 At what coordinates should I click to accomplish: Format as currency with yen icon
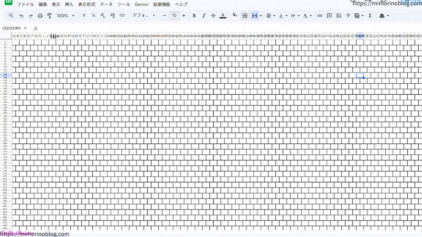(84, 16)
